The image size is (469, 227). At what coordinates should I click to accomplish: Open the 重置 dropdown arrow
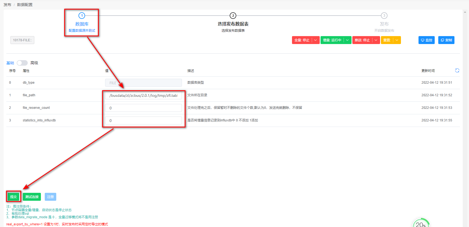[397, 40]
